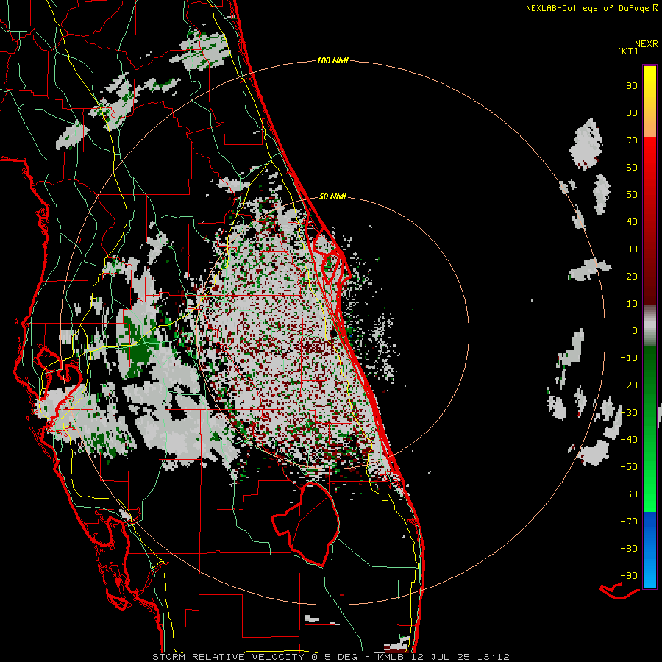Image resolution: width=662 pixels, height=662 pixels.
Task: Click the 50 NMI range ring label
Action: click(x=332, y=196)
